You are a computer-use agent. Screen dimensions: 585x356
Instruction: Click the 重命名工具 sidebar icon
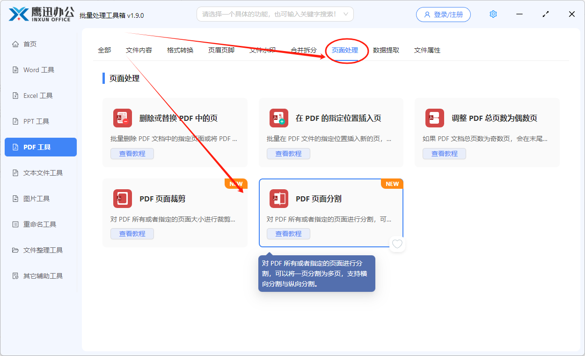click(15, 224)
